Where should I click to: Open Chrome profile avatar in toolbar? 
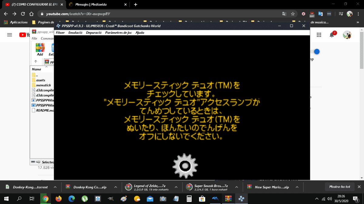(x=349, y=14)
